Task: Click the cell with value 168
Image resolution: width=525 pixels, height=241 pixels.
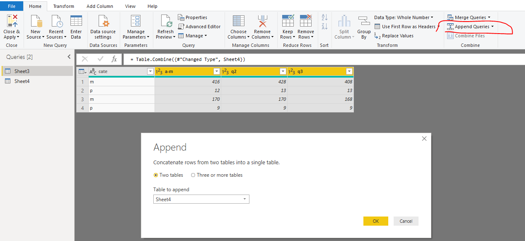Action: (320, 99)
